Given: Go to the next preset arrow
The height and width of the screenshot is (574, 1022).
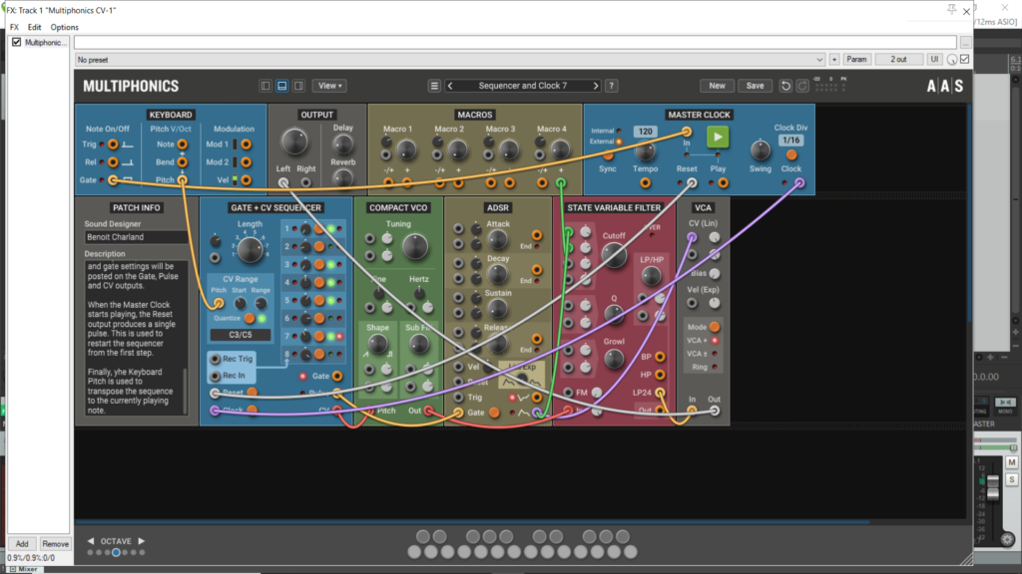Looking at the screenshot, I should pyautogui.click(x=596, y=86).
